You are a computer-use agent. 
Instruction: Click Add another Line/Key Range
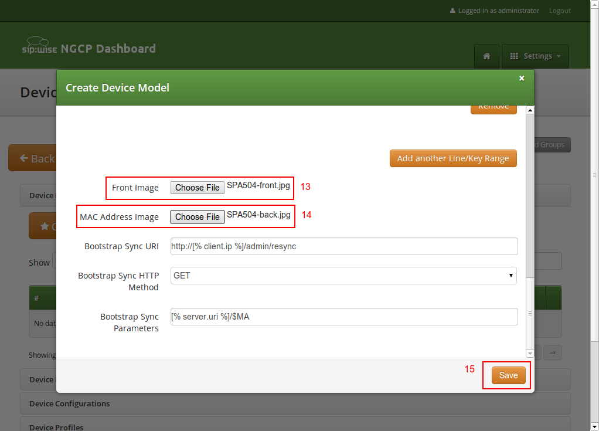453,158
